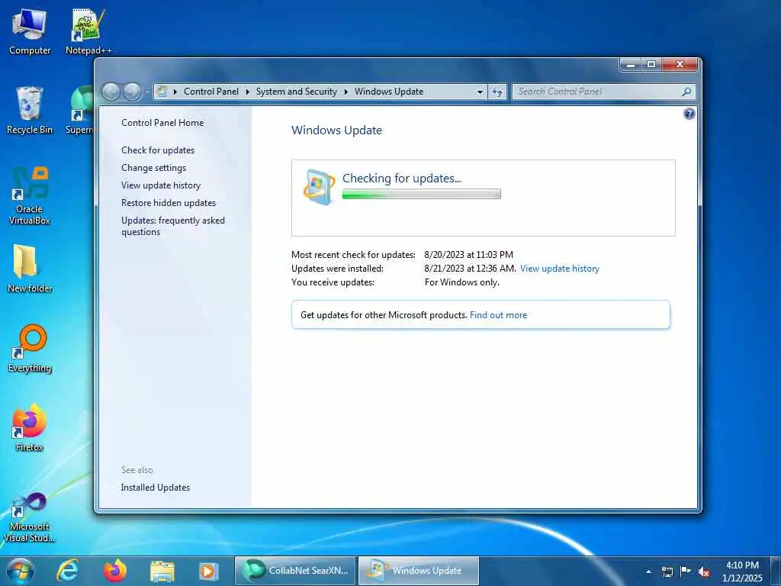Open Windows Media Player taskbar icon
The width and height of the screenshot is (781, 586).
(x=208, y=571)
